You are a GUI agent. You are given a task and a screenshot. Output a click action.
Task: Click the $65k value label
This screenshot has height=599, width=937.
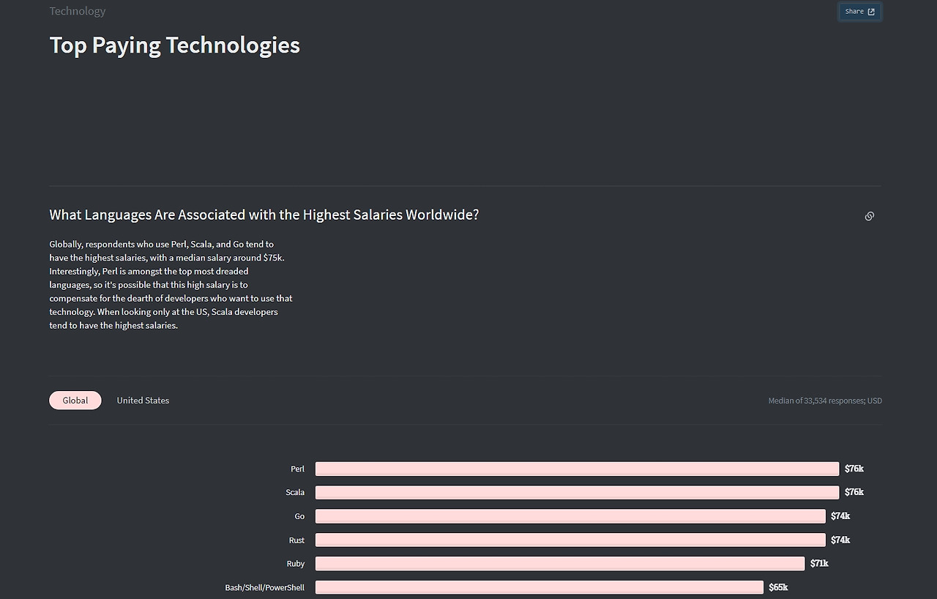(x=778, y=587)
